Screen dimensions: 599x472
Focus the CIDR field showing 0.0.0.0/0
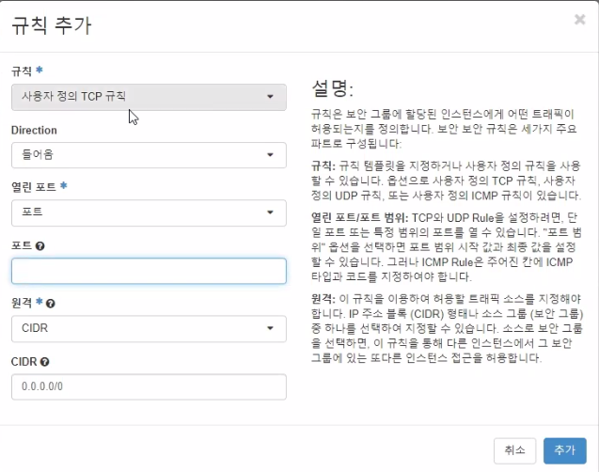(x=149, y=386)
